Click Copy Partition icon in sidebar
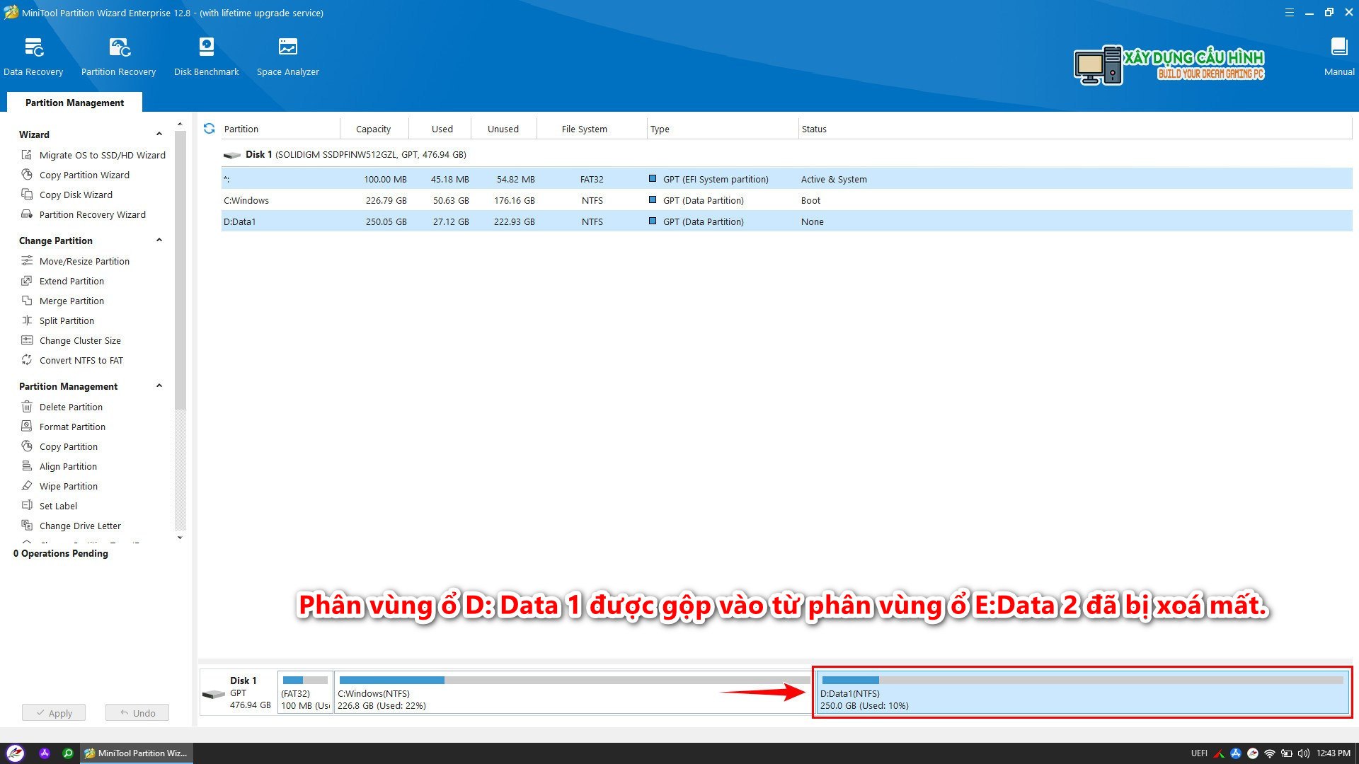Image resolution: width=1359 pixels, height=764 pixels. coord(27,446)
